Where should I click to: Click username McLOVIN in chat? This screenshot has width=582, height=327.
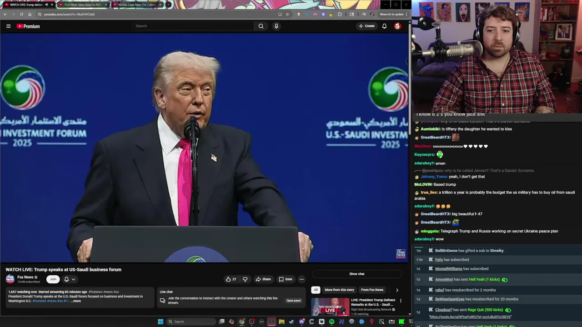point(423,184)
